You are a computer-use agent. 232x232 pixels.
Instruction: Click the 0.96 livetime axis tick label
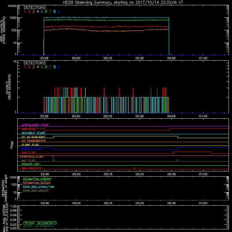coord(13,215)
